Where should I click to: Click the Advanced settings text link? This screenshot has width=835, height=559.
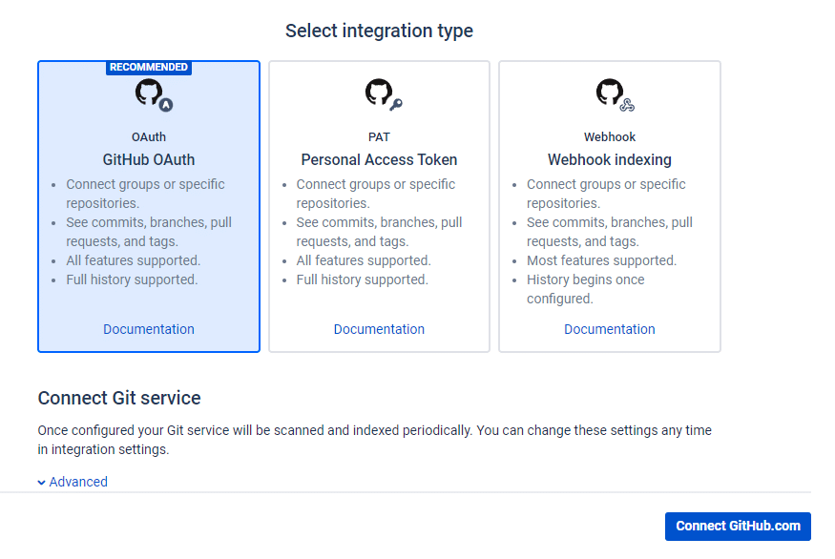click(x=78, y=482)
